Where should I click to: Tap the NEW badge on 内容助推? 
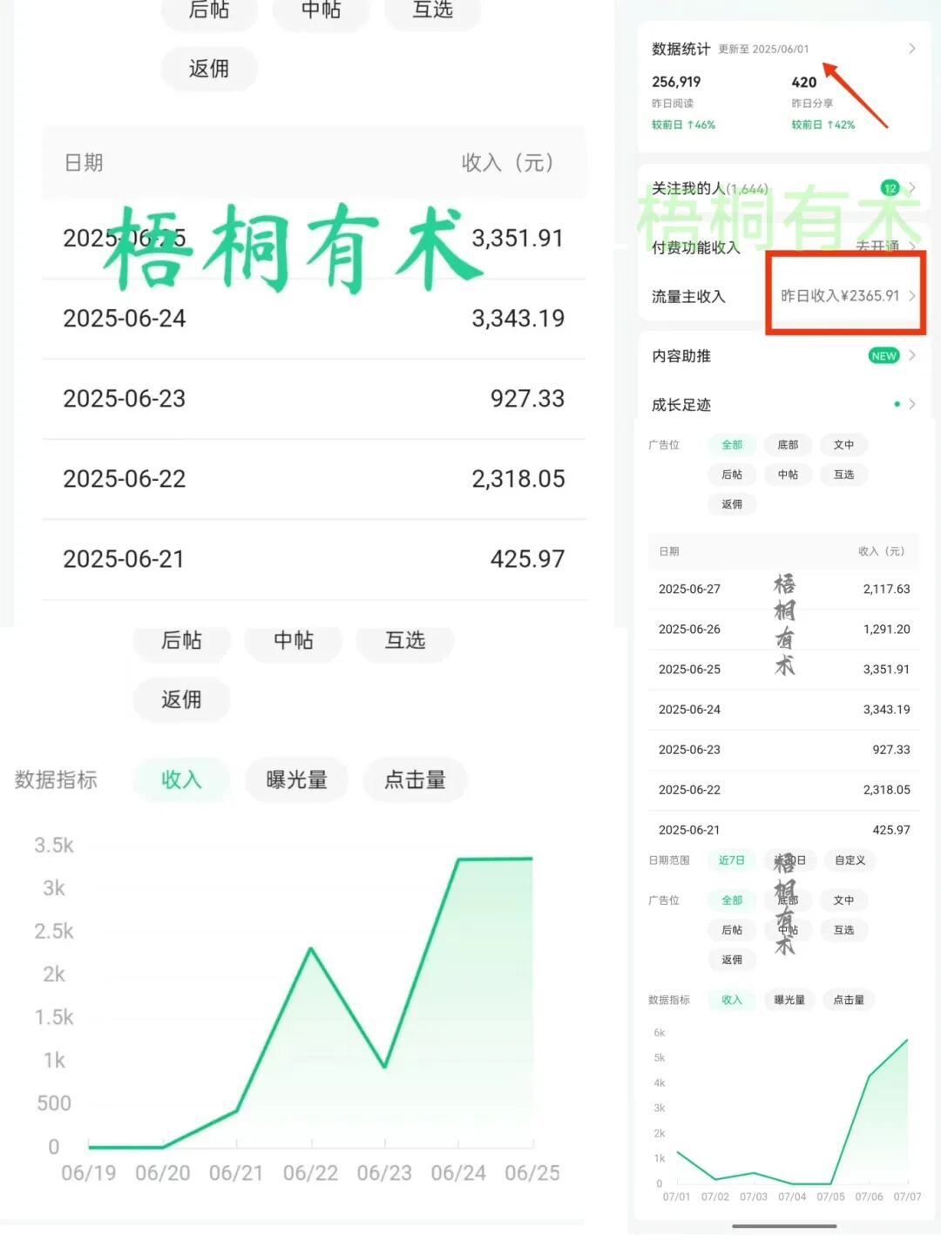883,355
